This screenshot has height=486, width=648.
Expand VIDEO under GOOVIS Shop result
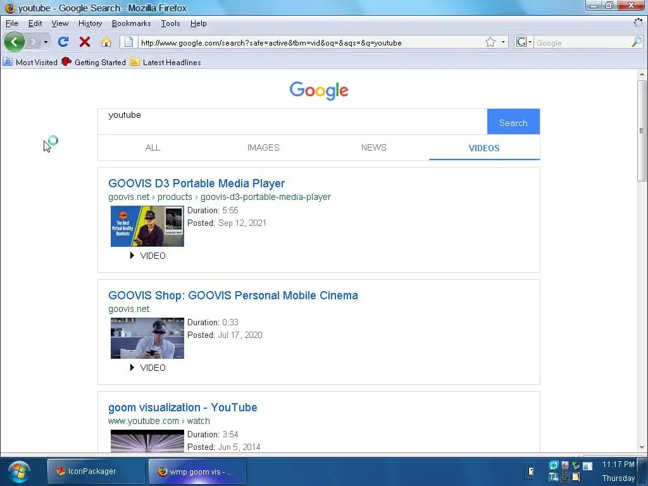(147, 368)
